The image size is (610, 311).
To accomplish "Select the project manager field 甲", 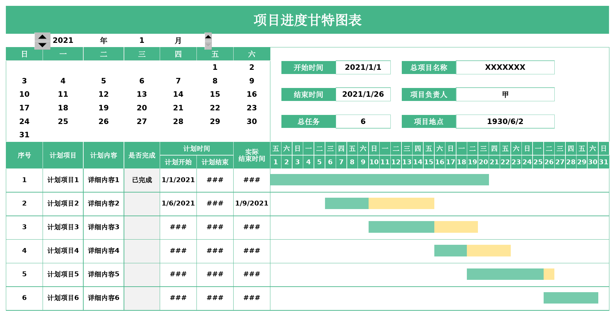I will coord(505,94).
